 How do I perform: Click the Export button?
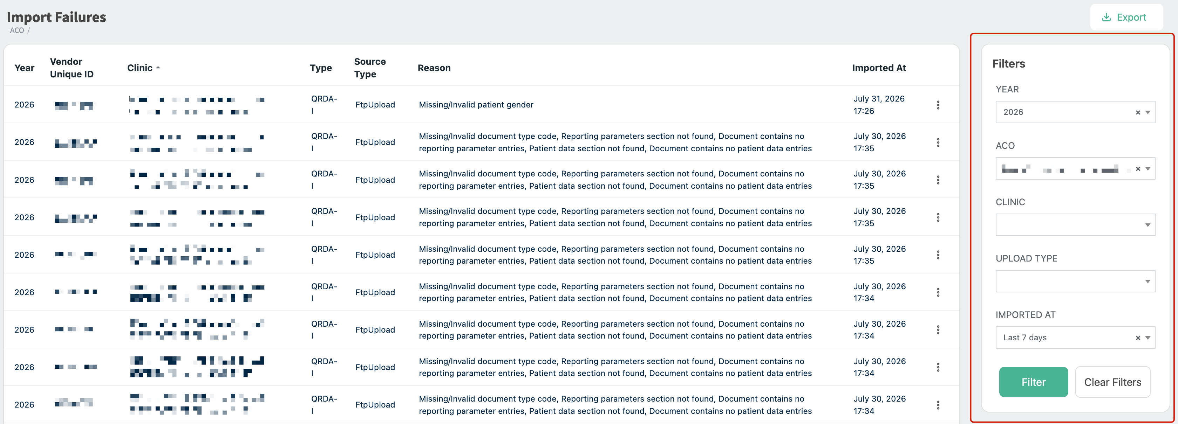click(x=1126, y=18)
